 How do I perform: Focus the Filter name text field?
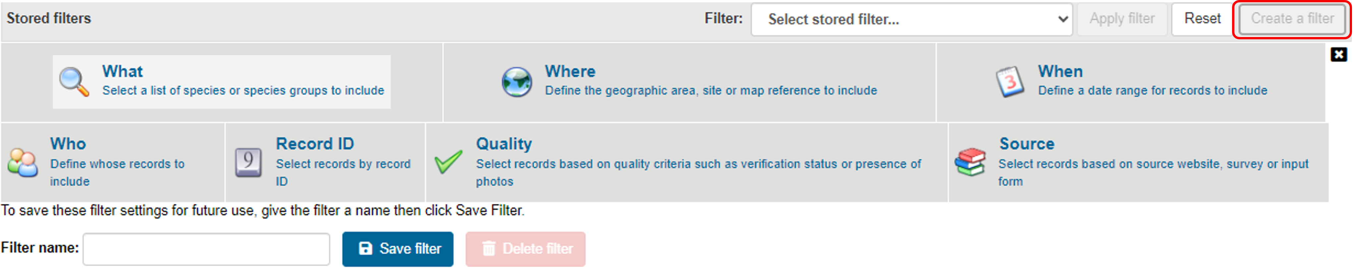(x=206, y=249)
